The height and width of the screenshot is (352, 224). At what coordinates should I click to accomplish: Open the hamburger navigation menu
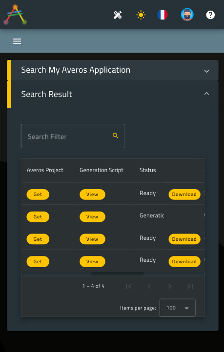17,41
